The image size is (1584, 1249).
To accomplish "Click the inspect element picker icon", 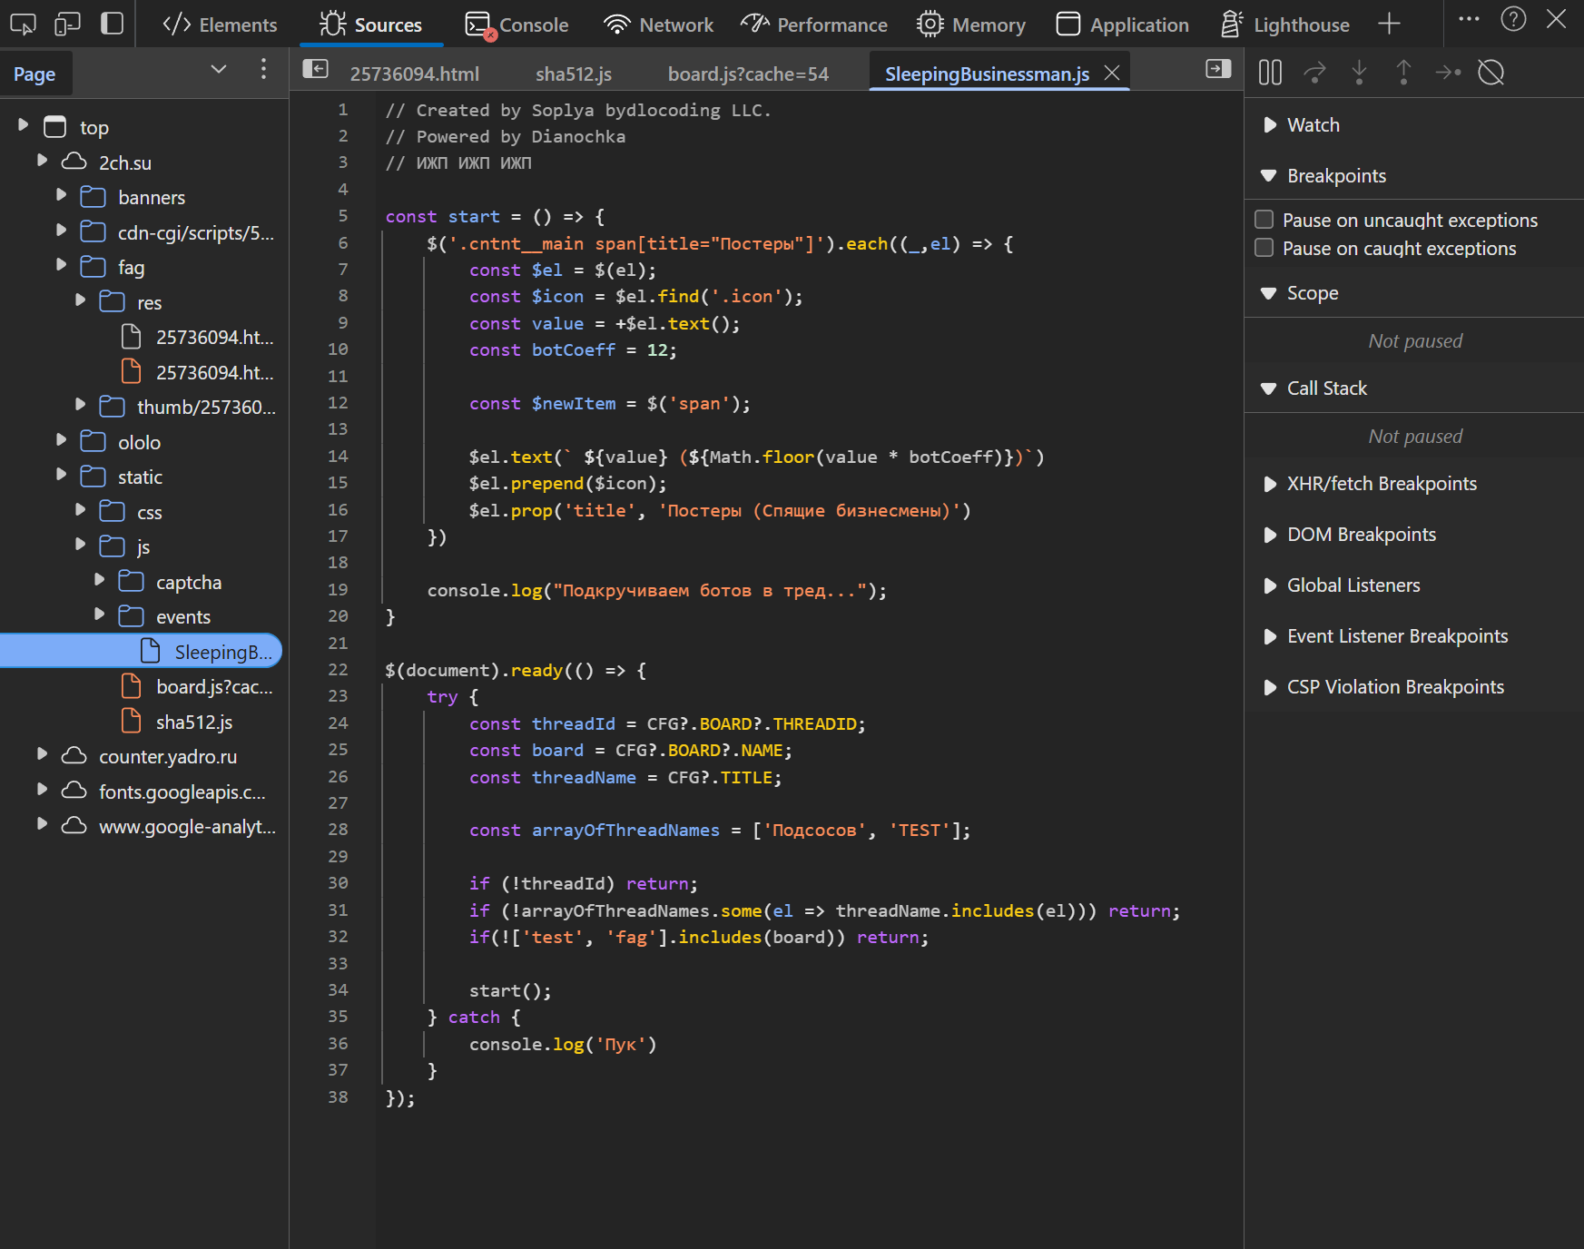I will tap(23, 24).
